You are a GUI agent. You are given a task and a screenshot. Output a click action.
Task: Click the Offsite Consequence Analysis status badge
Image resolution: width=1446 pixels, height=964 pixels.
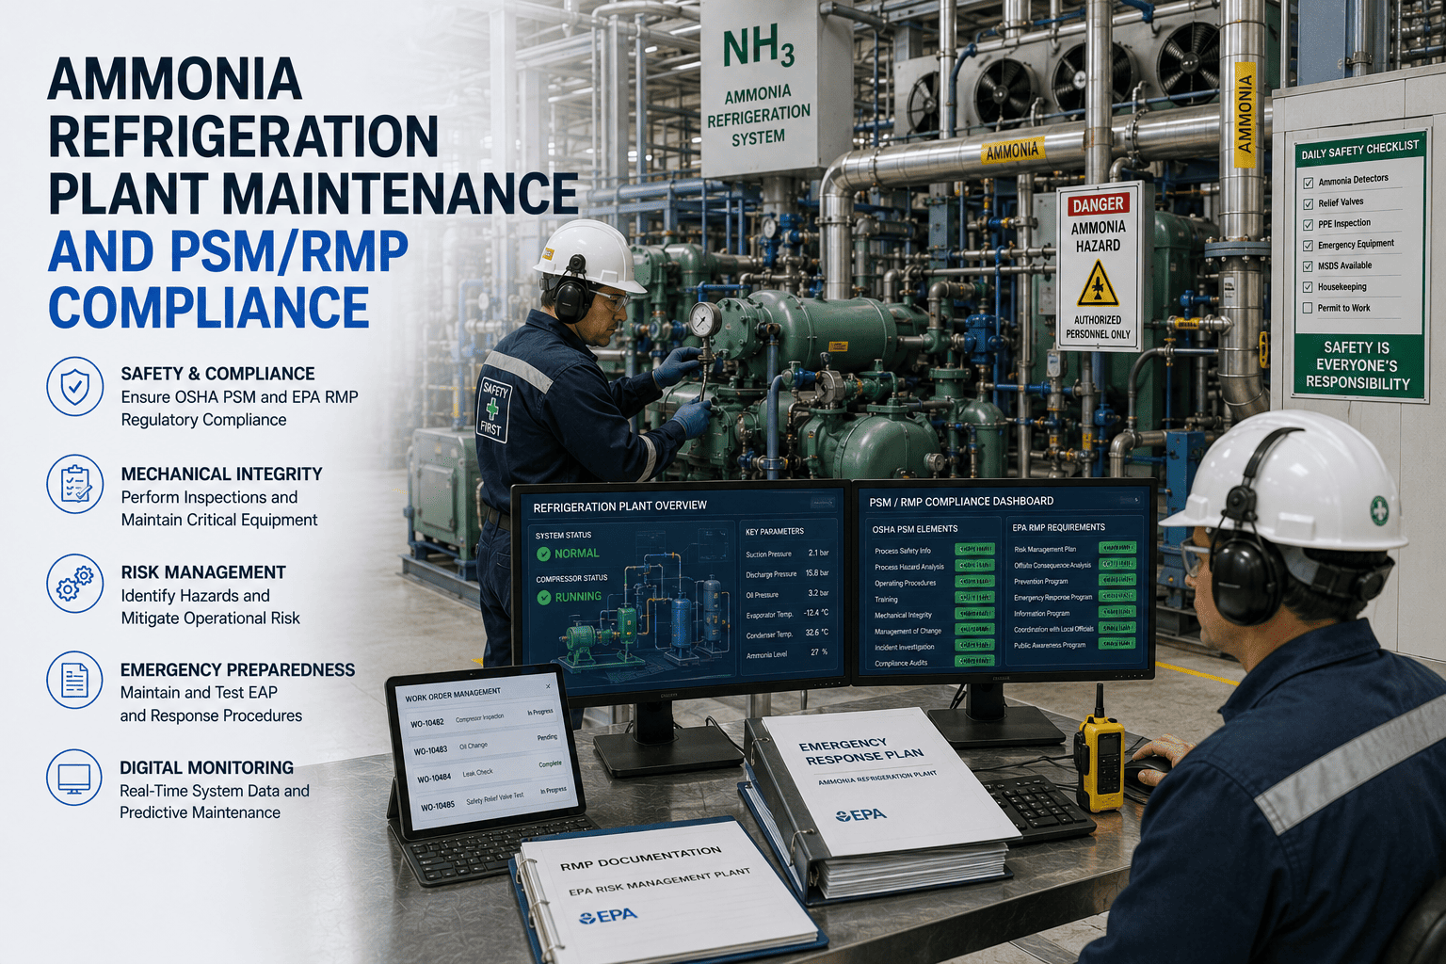pyautogui.click(x=1117, y=564)
